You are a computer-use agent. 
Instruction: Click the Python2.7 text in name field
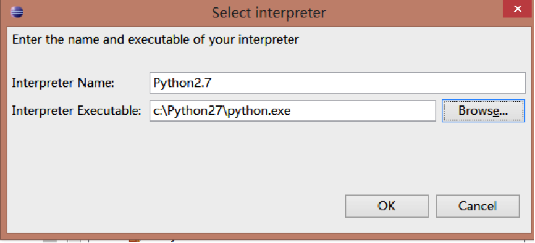coord(182,83)
